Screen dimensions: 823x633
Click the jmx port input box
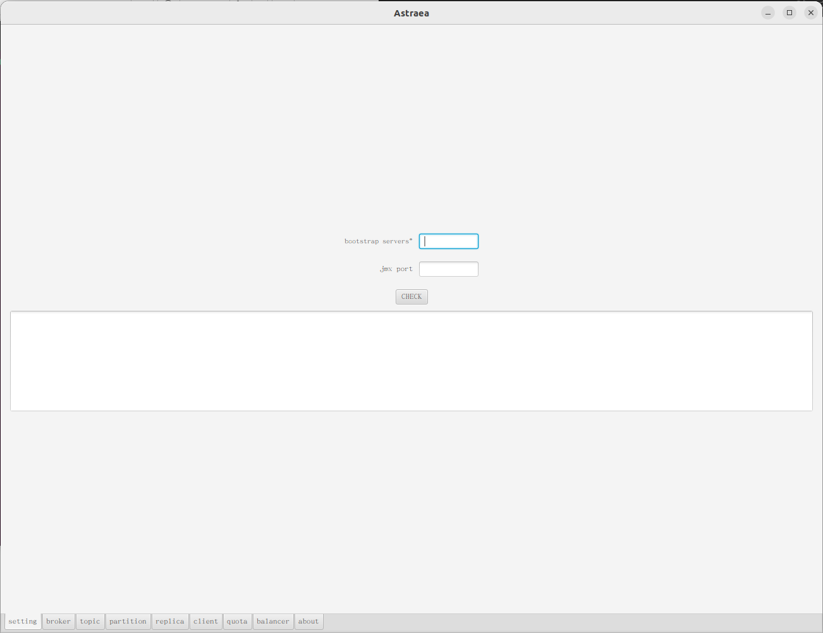click(449, 268)
